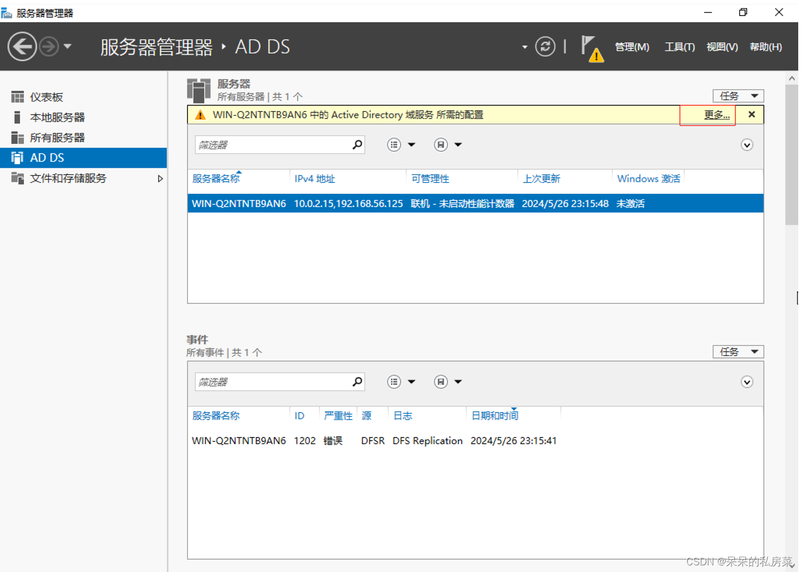Select AD DS in the sidebar
801x572 pixels.
click(83, 158)
